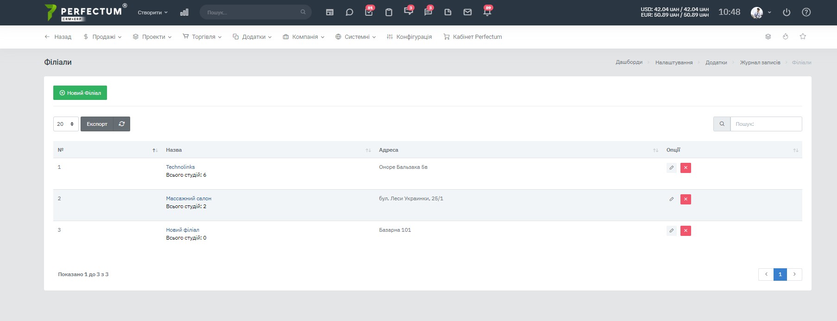The height and width of the screenshot is (321, 837).
Task: Open the Продажі menu
Action: point(102,37)
